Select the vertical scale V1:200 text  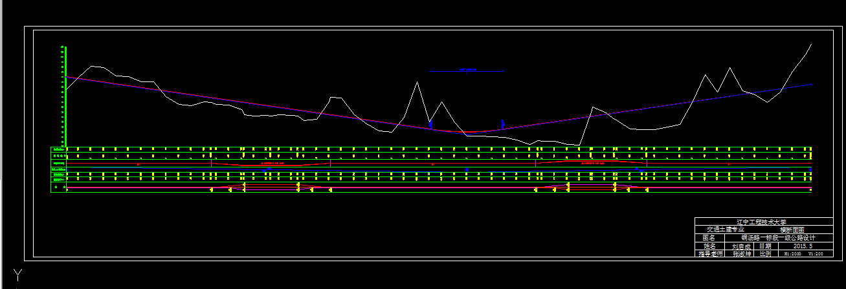click(x=816, y=254)
